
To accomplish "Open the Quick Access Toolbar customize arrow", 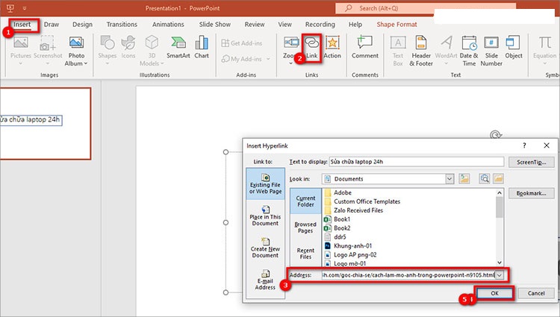I will 25,8.
